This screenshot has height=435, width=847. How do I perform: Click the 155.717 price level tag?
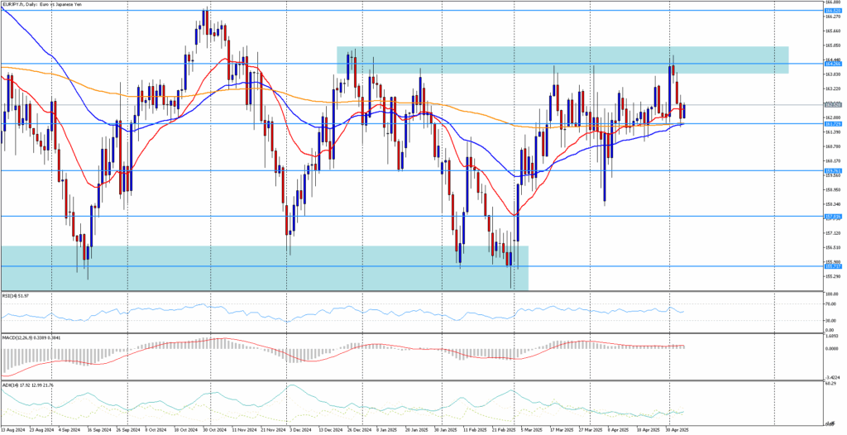click(x=833, y=266)
